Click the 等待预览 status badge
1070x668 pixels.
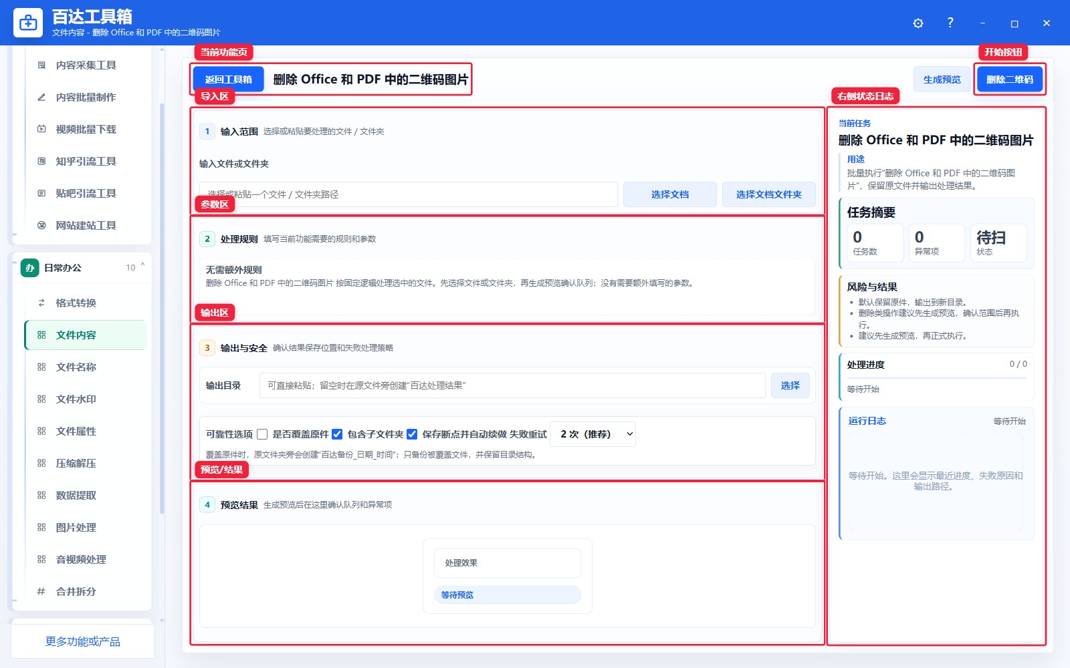click(508, 595)
